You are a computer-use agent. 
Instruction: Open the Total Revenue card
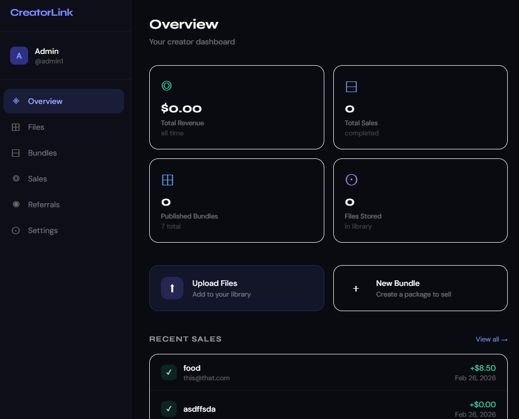point(237,107)
